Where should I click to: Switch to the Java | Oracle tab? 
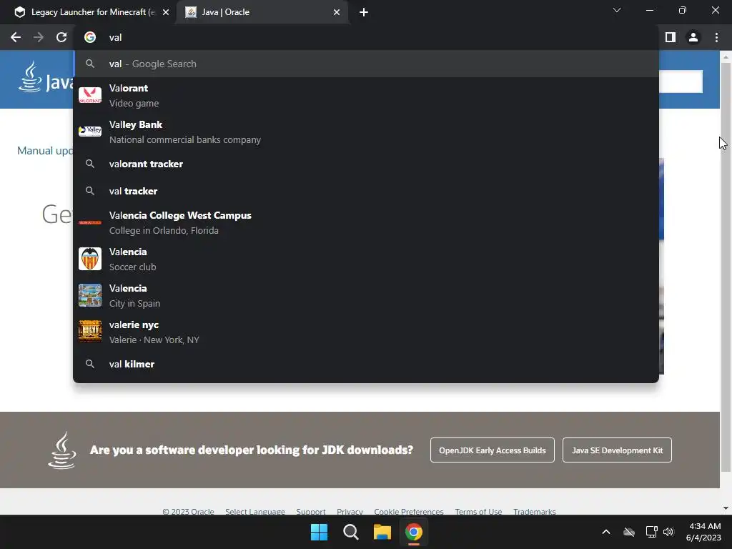click(262, 12)
